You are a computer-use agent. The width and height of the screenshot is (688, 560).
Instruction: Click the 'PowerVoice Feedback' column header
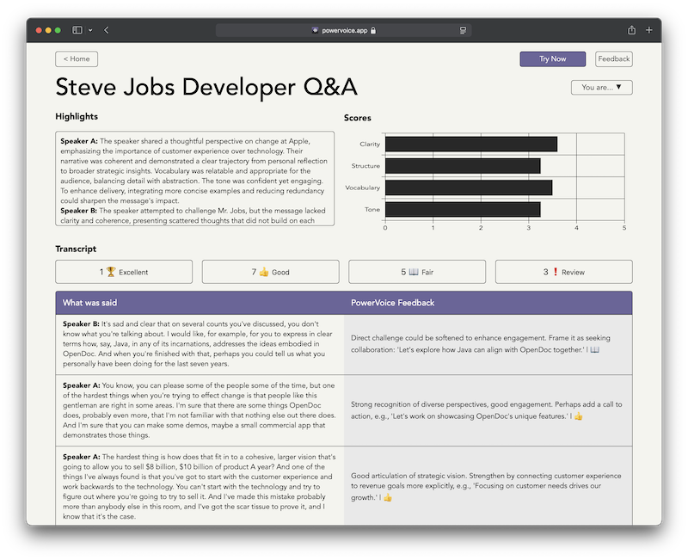393,303
